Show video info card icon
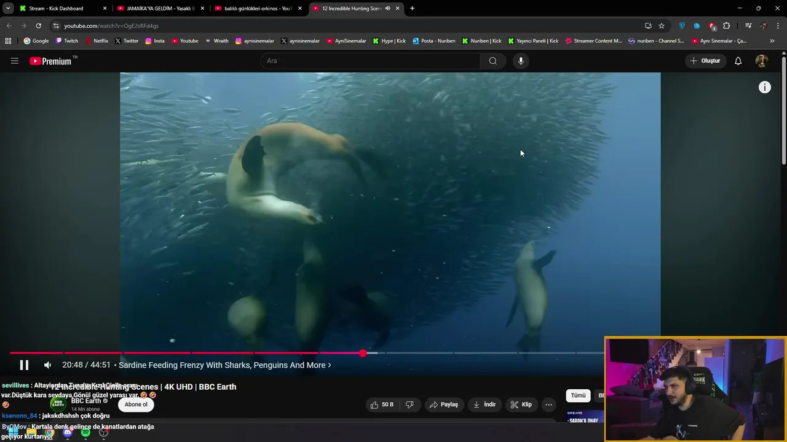Screen dimensions: 787x442 coord(765,87)
